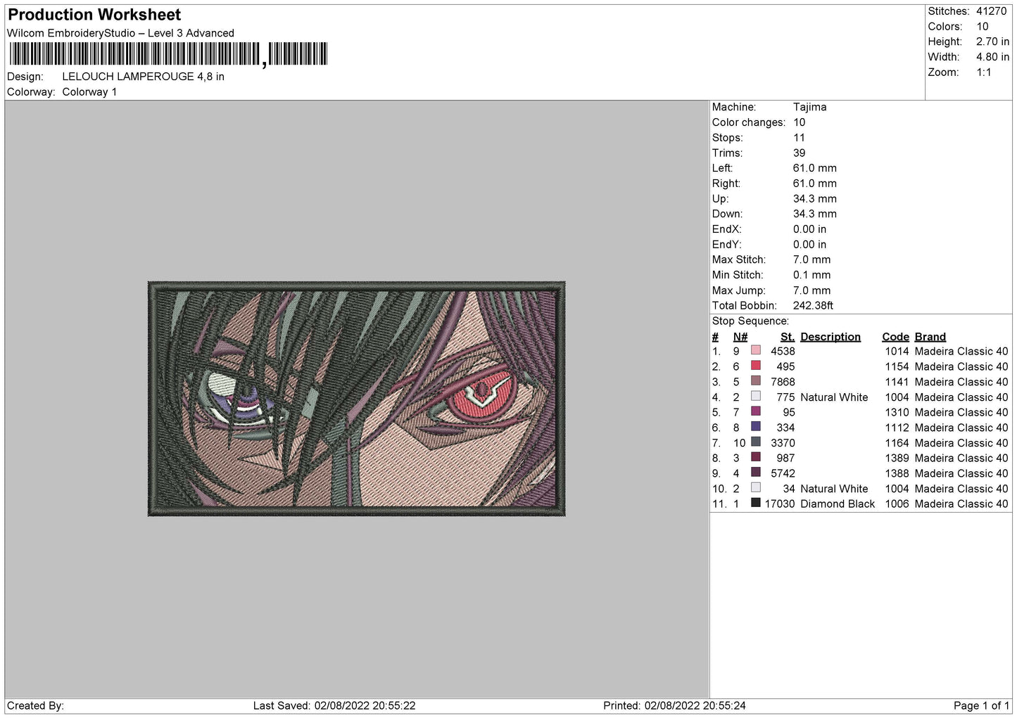The width and height of the screenshot is (1017, 718).
Task: Click the 'Brand' column header
Action: (930, 337)
